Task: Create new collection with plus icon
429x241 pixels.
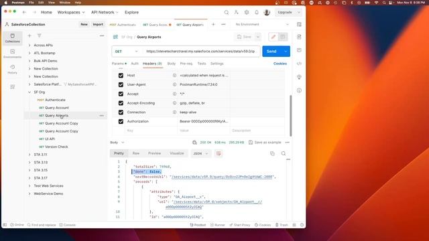Action: [x=29, y=35]
